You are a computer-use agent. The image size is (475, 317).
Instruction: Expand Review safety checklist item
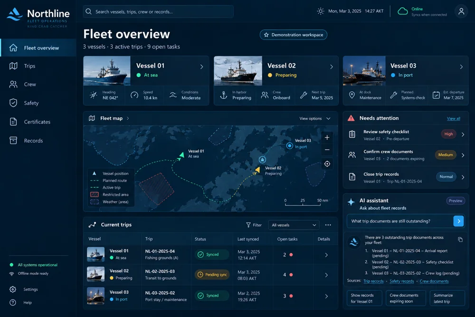pos(463,134)
